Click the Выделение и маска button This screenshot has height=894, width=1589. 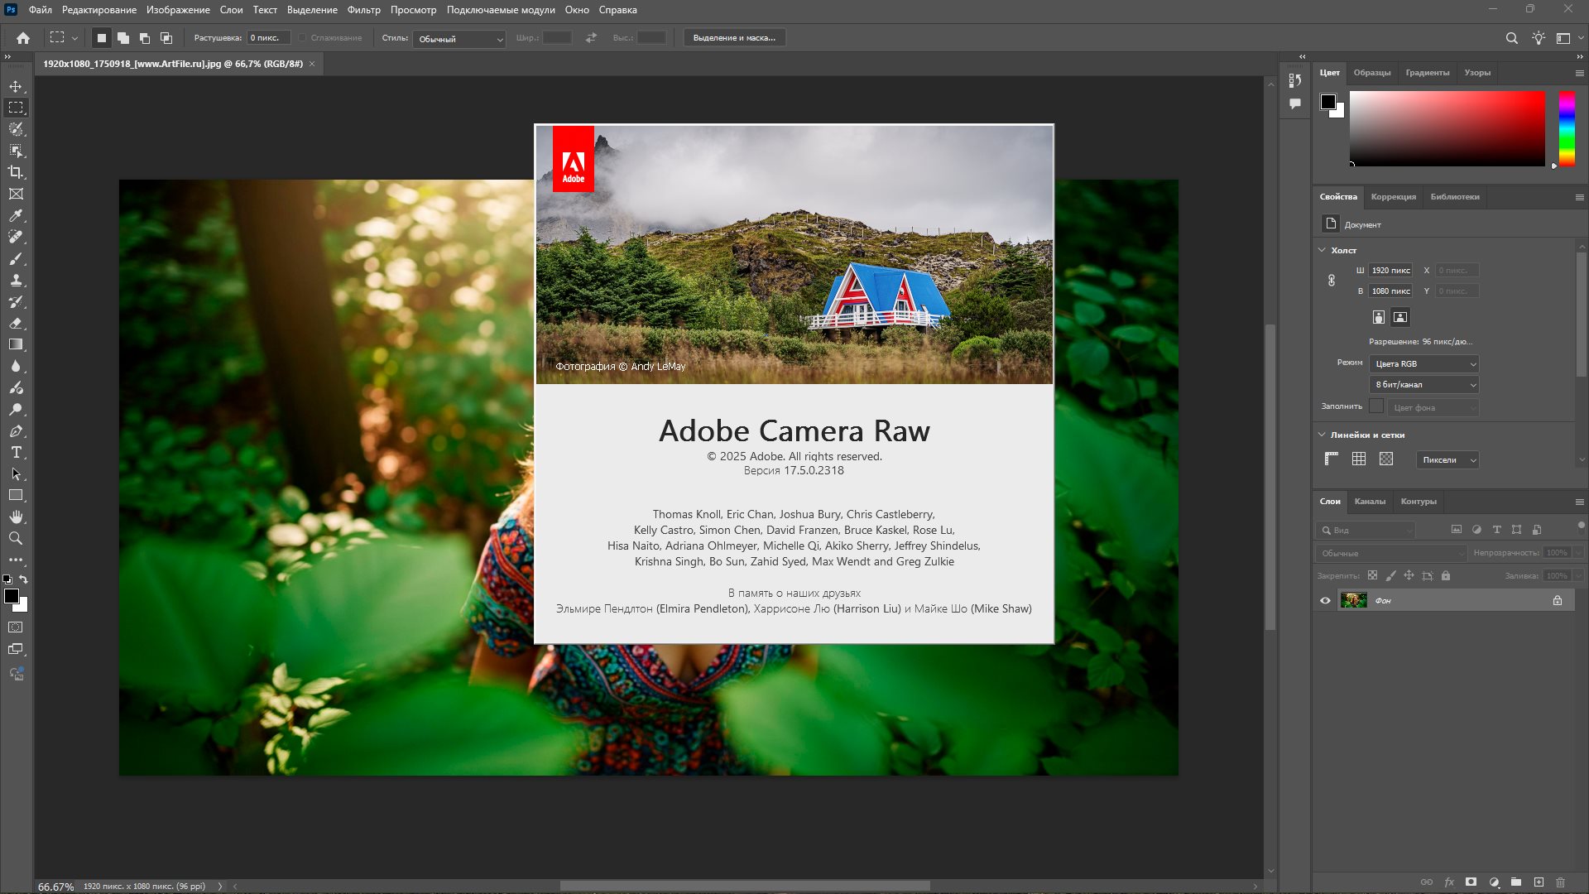tap(734, 38)
